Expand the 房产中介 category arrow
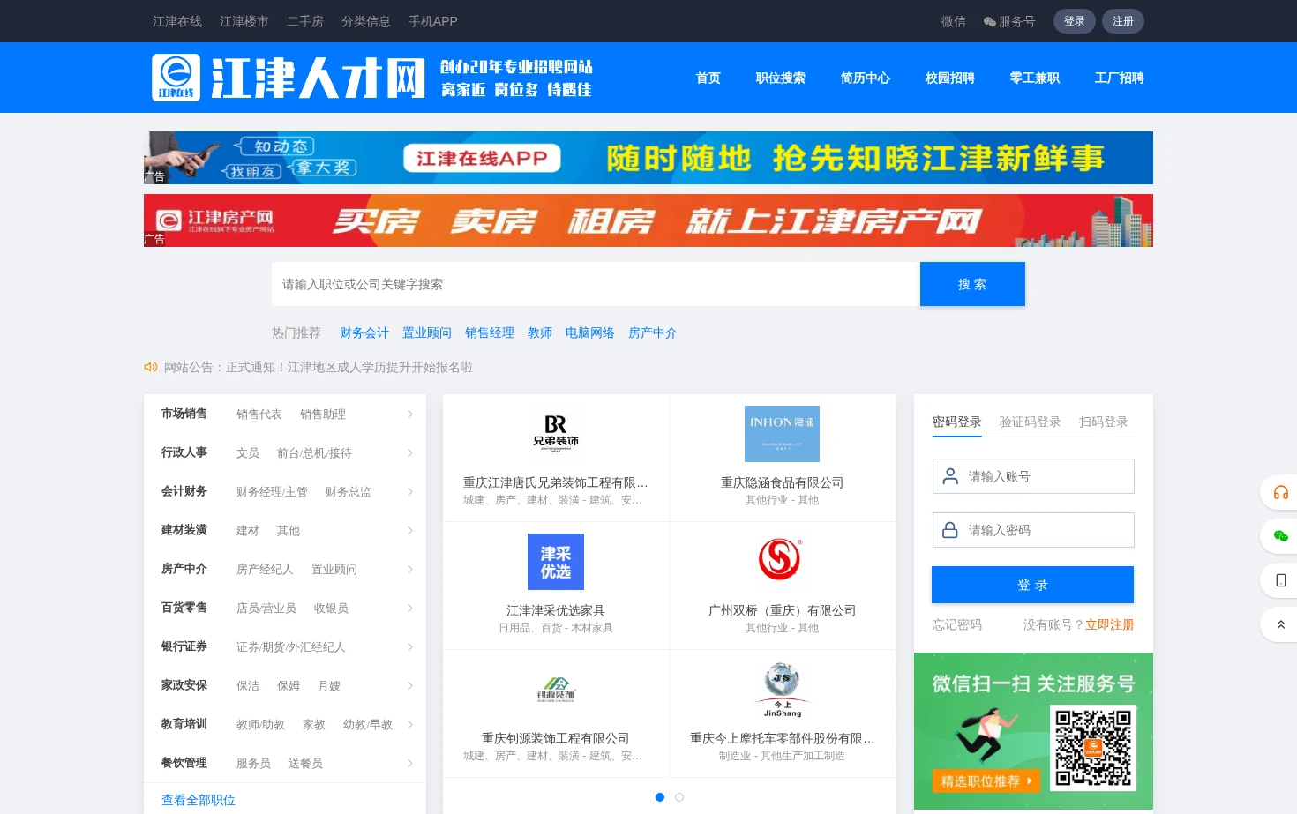This screenshot has height=814, width=1297. pos(410,569)
